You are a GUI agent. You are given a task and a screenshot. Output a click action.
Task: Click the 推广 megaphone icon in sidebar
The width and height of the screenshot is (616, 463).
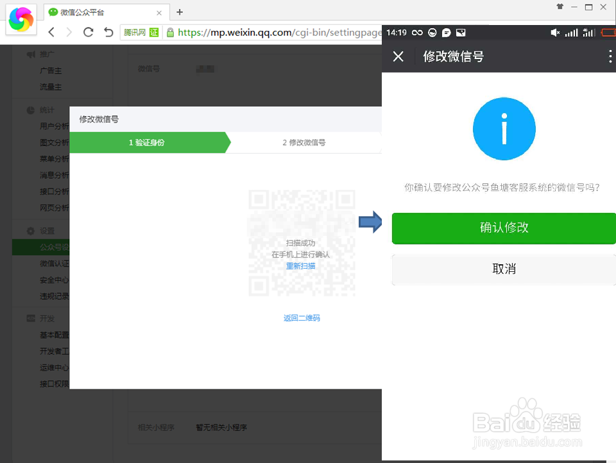[31, 54]
